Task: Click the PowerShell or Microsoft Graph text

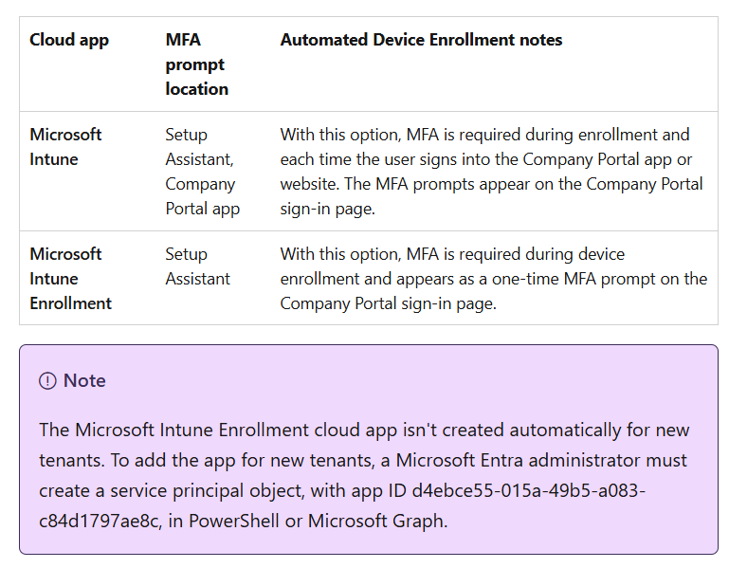Action: (x=317, y=521)
